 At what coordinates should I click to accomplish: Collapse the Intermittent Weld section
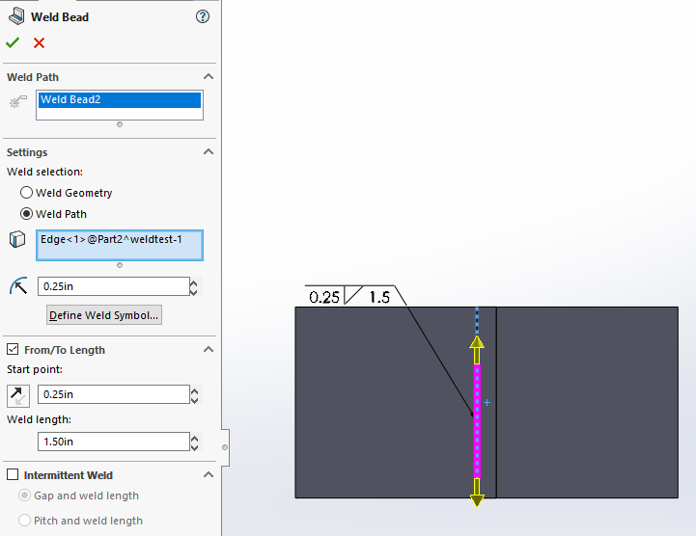click(209, 474)
